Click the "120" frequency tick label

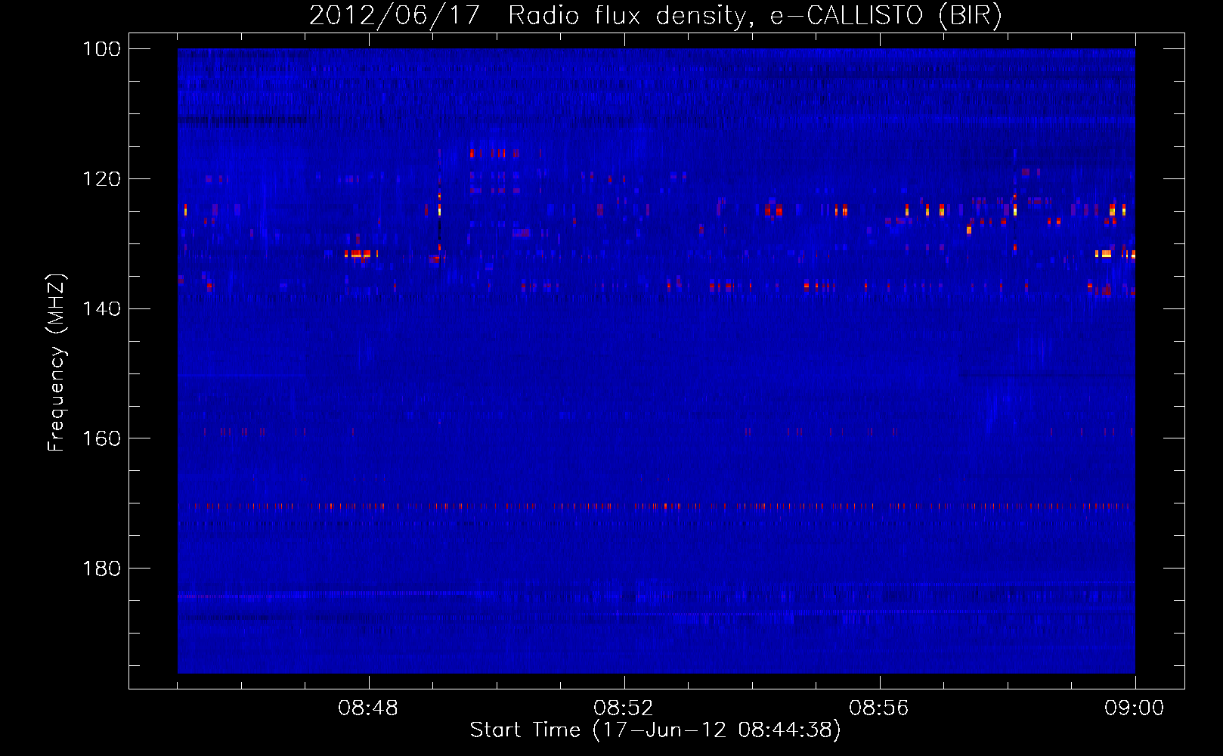pos(101,179)
